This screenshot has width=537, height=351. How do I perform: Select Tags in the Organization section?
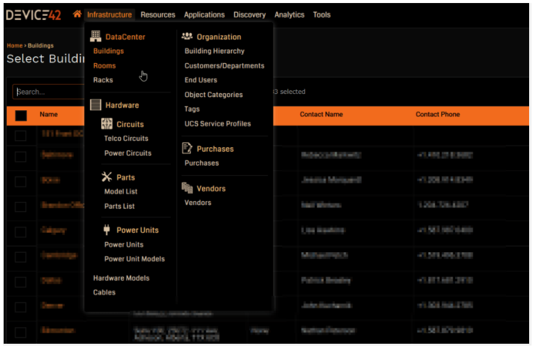192,109
